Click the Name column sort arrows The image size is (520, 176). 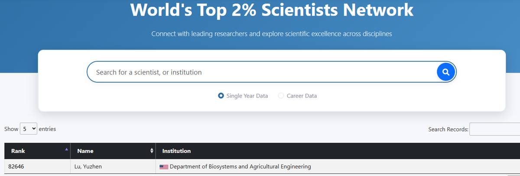point(152,151)
